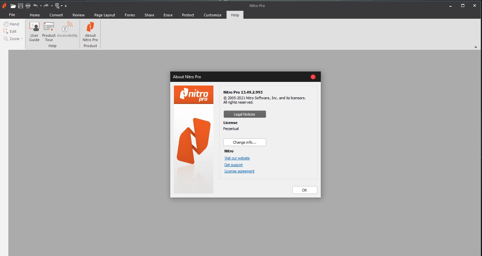Switch to the Home tab
Screen dimensions: 482x256
(x=35, y=15)
